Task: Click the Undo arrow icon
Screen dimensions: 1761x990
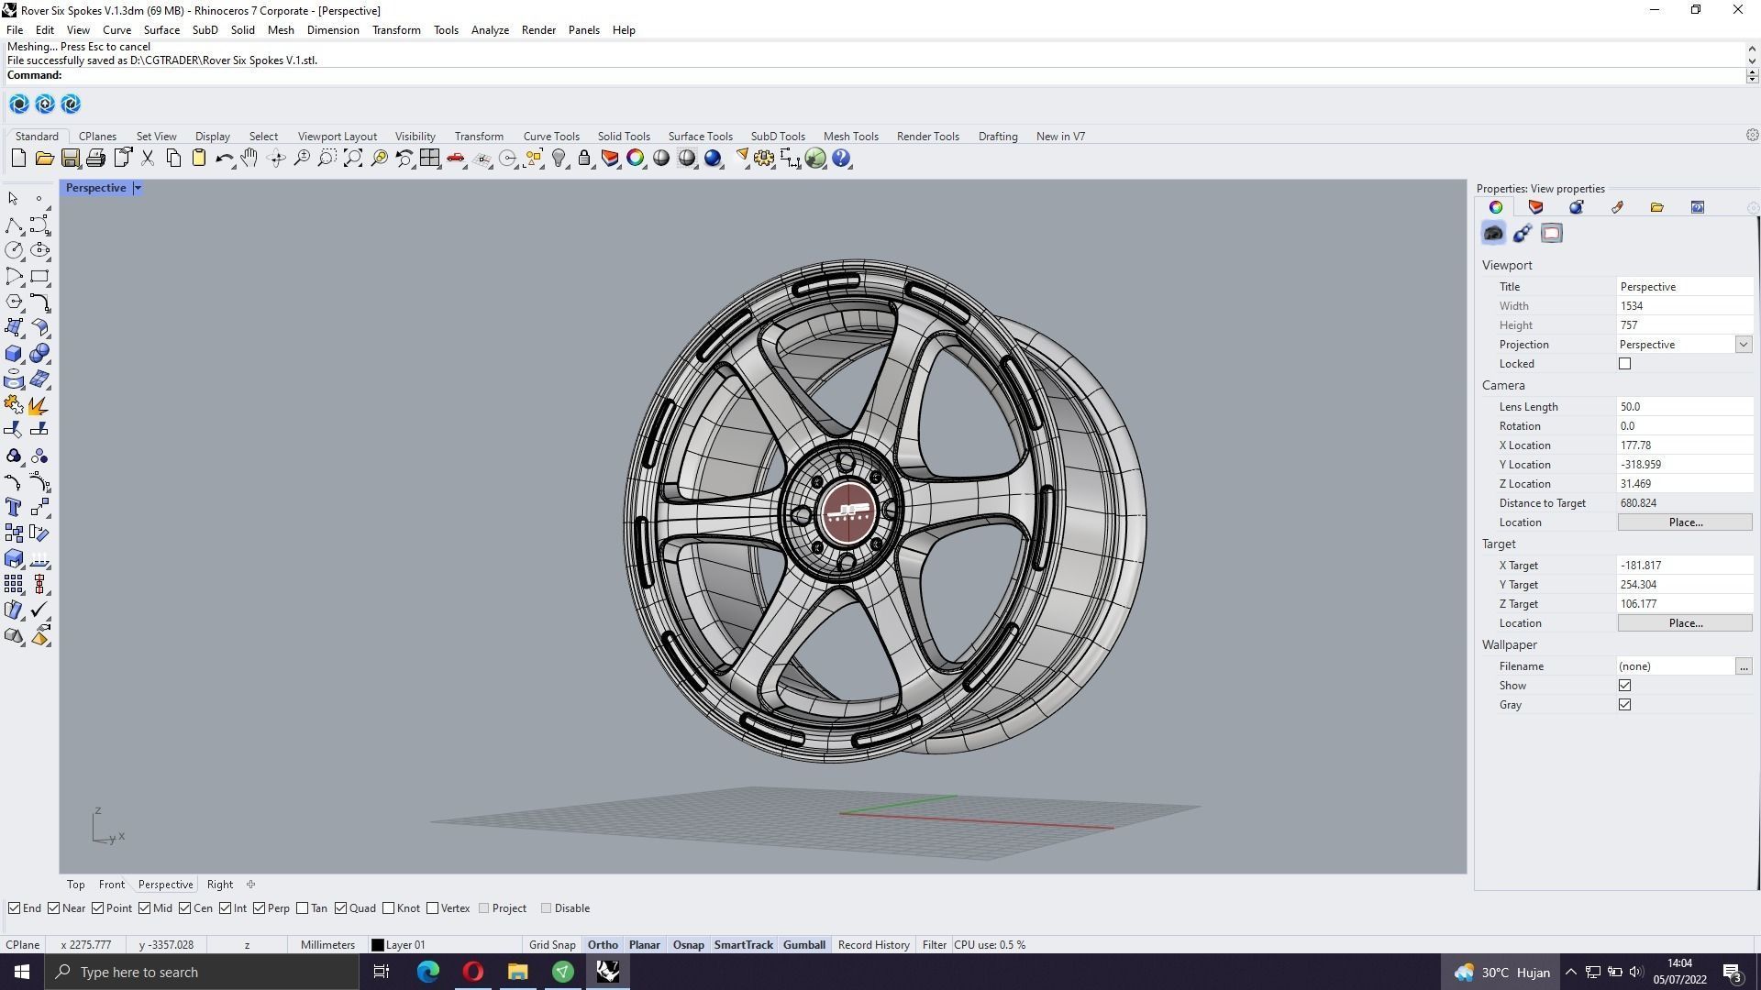Action: click(x=224, y=159)
